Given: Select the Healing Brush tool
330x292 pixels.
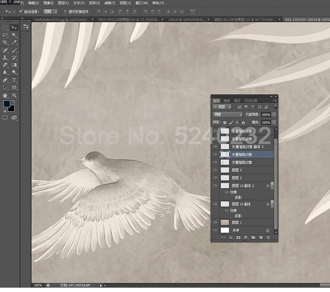Looking at the screenshot, I should tap(5, 50).
